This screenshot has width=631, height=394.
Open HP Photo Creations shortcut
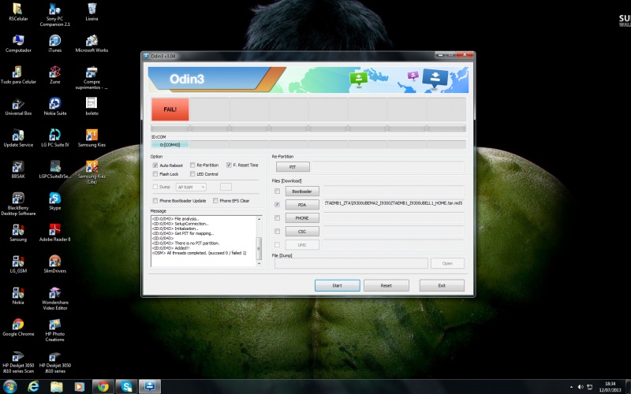click(54, 329)
